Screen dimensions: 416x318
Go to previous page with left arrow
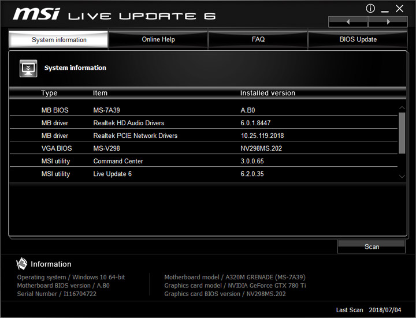click(348, 22)
